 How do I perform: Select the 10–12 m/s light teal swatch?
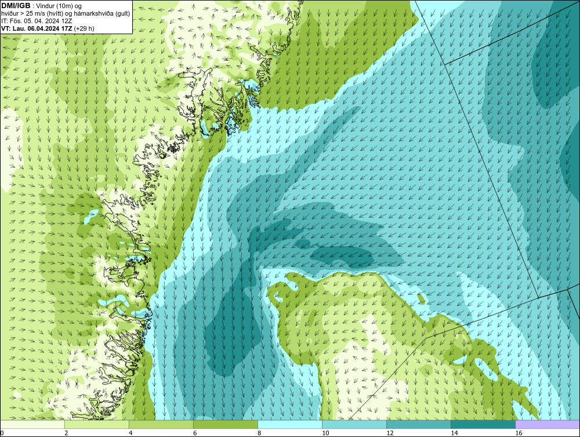(x=354, y=424)
